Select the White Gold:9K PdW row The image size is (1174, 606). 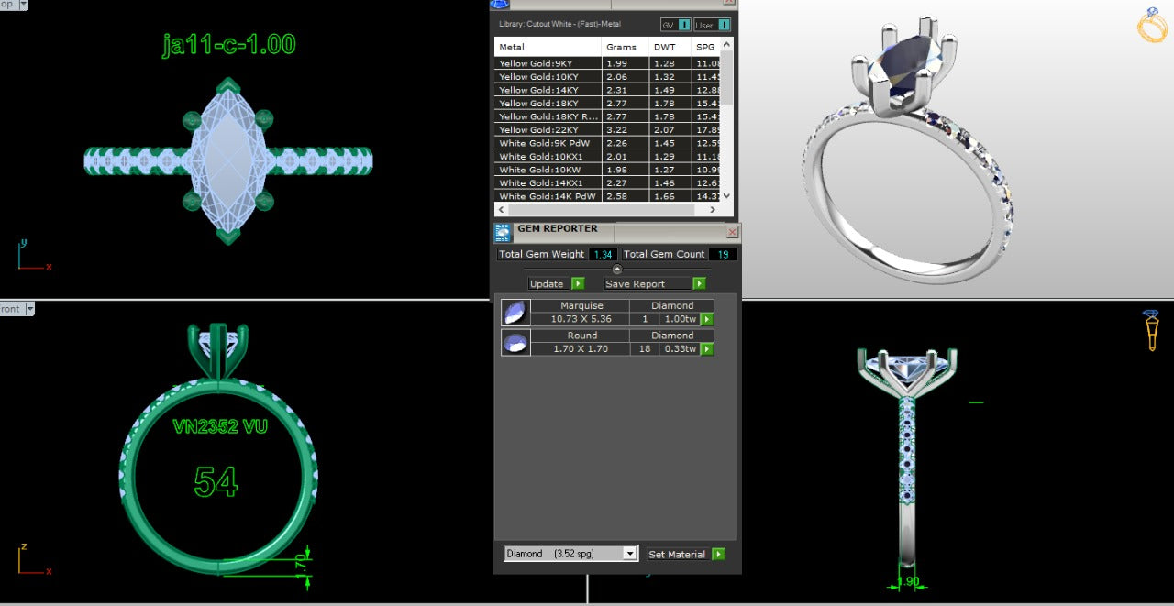[607, 143]
